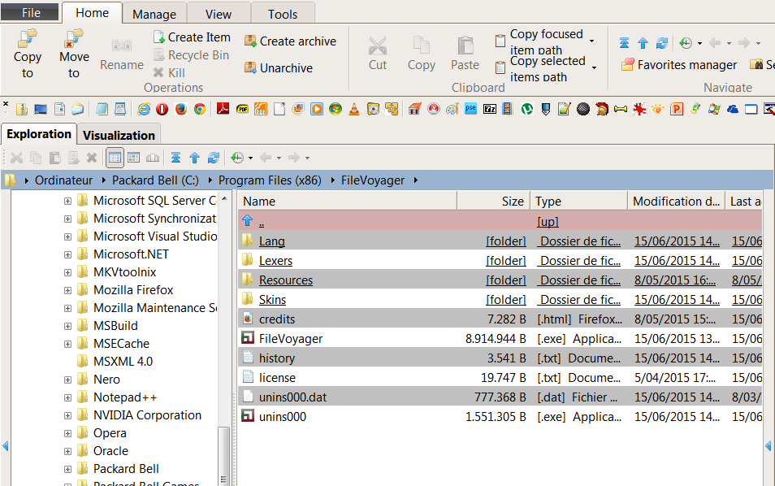Open Adobe Reader icon in app toolbar

click(x=223, y=109)
